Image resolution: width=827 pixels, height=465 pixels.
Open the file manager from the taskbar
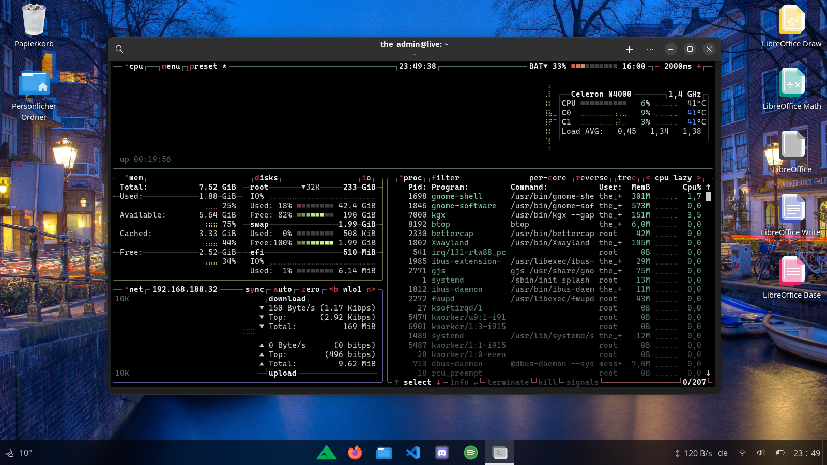click(x=384, y=453)
